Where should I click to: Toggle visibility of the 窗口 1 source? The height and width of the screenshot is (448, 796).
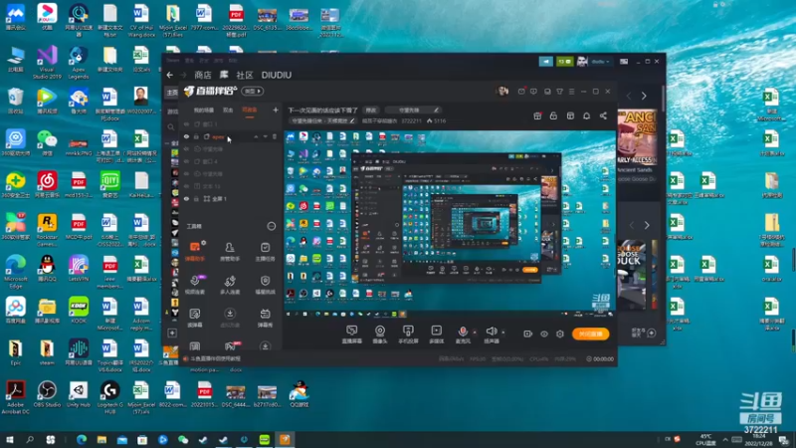coord(186,123)
